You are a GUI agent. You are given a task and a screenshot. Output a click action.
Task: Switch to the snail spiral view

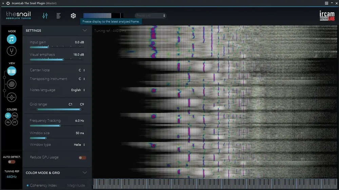[x=12, y=84]
